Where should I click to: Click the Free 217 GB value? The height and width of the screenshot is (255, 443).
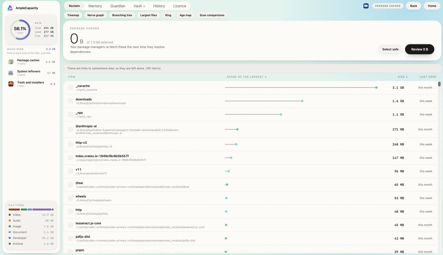pyautogui.click(x=48, y=36)
